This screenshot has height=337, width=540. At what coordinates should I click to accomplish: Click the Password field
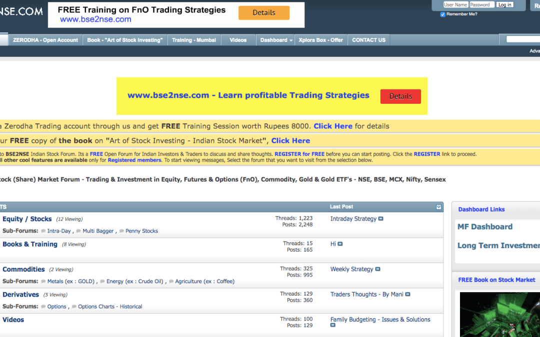click(x=482, y=5)
